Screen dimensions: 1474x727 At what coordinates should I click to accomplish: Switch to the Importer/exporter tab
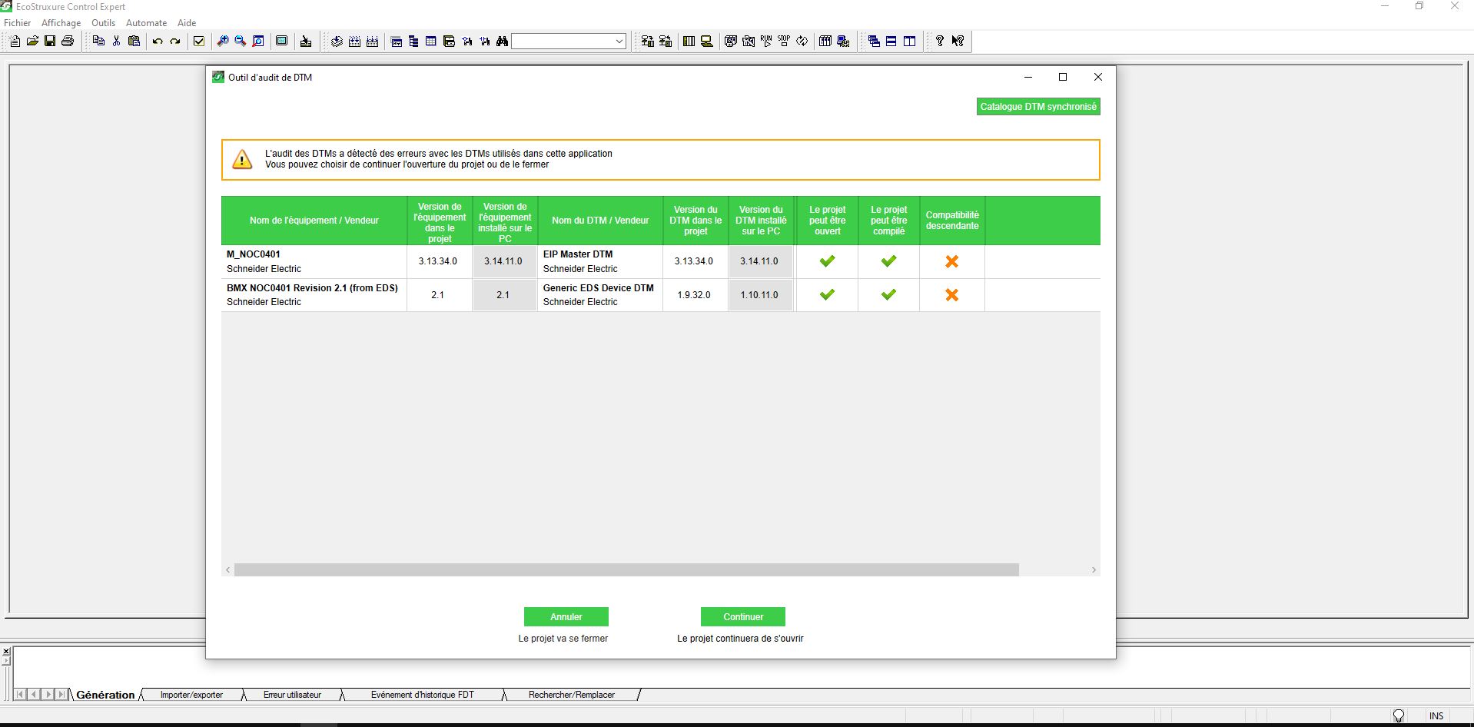click(191, 695)
